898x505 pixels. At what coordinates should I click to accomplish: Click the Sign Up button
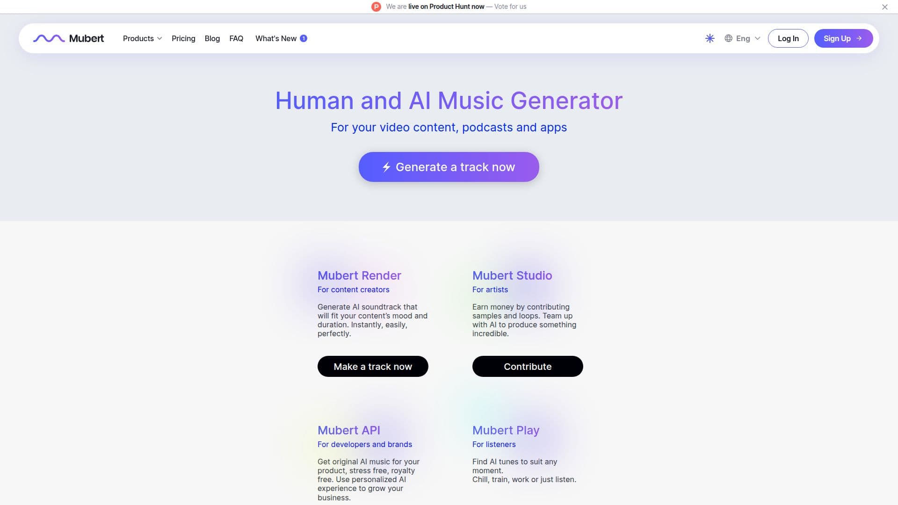click(x=843, y=38)
